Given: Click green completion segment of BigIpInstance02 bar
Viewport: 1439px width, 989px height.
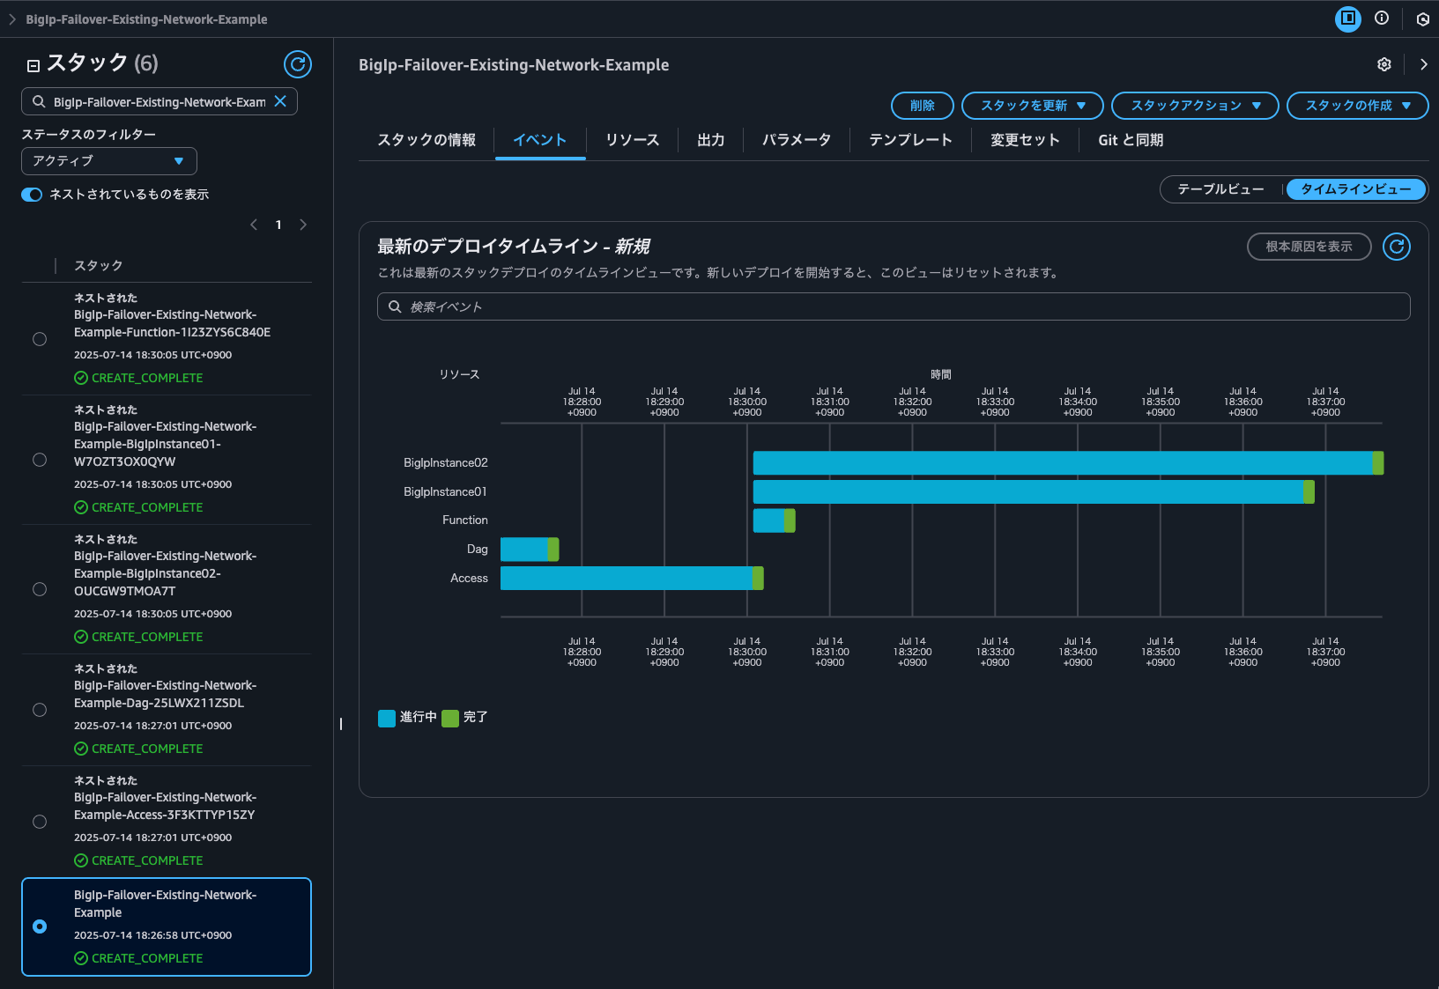Looking at the screenshot, I should coord(1378,463).
